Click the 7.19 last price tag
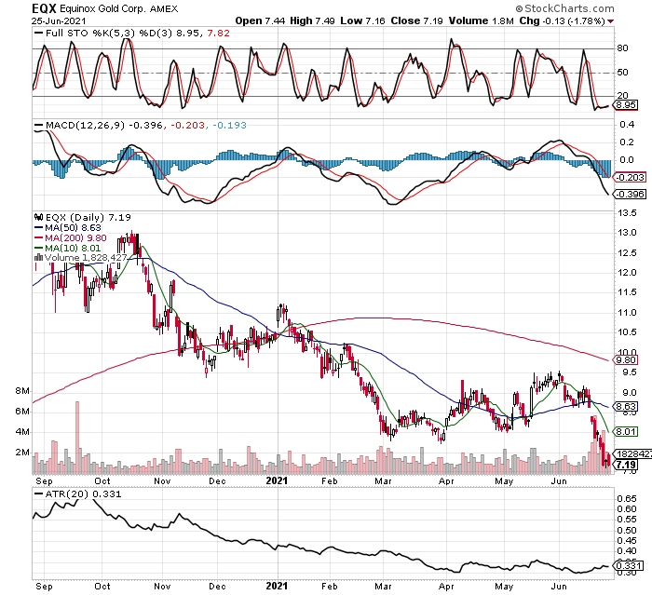This screenshot has height=595, width=652. pyautogui.click(x=626, y=465)
